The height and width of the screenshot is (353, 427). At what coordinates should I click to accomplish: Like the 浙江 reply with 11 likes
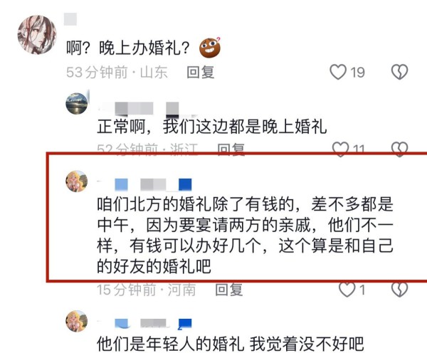(x=340, y=149)
